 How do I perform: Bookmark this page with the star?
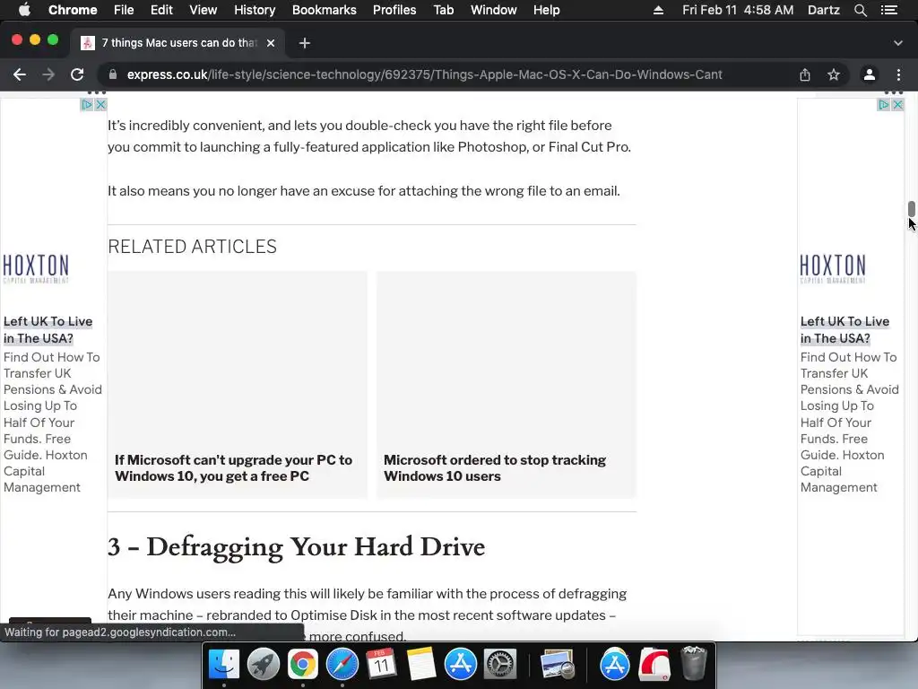[x=834, y=74]
